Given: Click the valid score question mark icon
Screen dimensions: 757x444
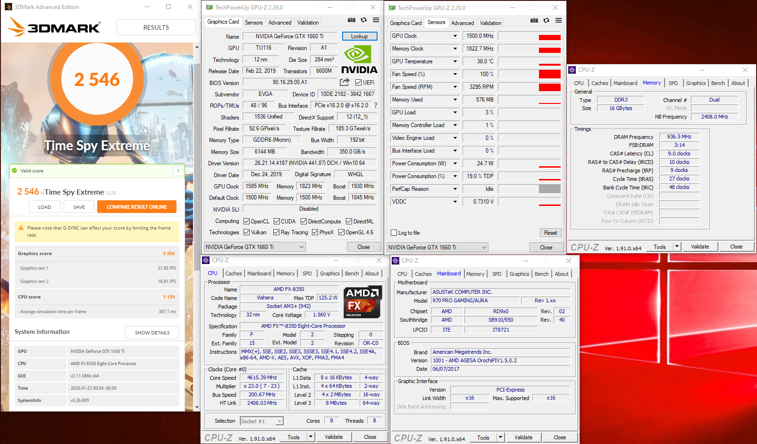Looking at the screenshot, I should (x=178, y=171).
